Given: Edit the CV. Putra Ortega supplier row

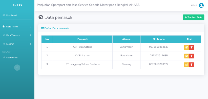Looking at the screenshot, I should [187, 47].
